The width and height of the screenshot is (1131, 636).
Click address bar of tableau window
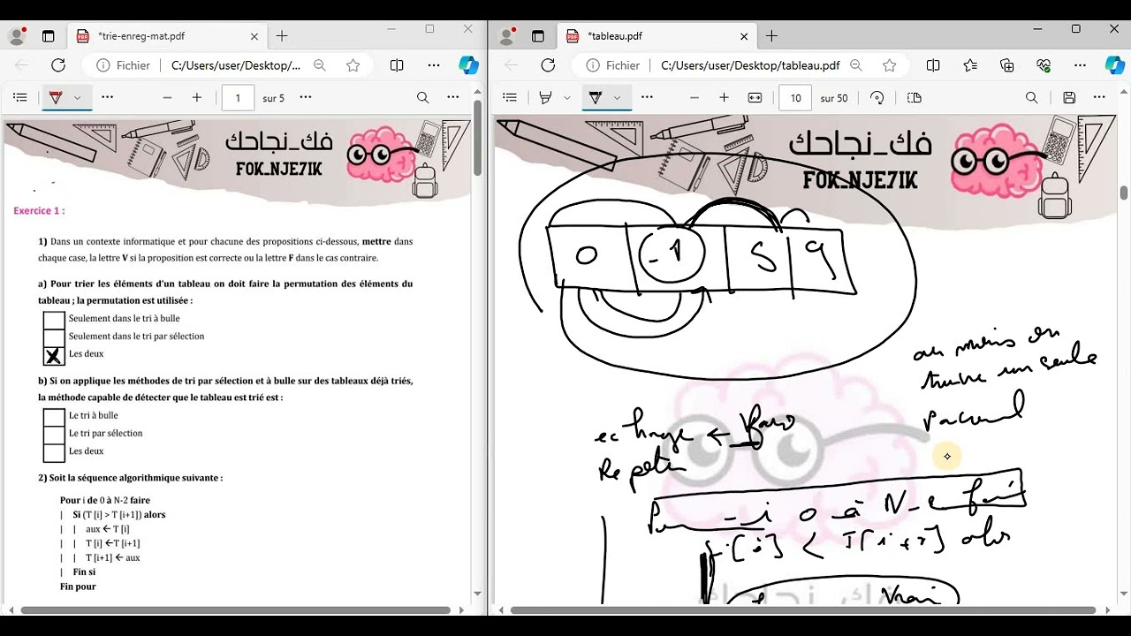(749, 65)
